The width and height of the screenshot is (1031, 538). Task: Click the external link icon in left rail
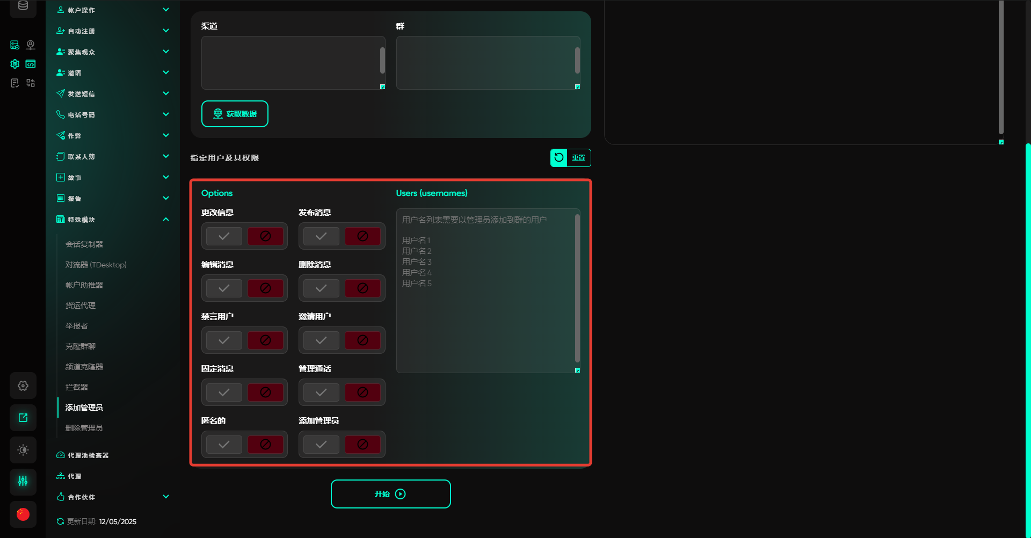(x=23, y=418)
